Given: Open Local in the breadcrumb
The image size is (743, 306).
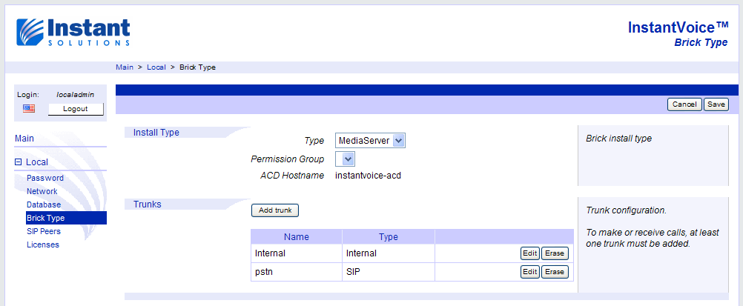Looking at the screenshot, I should click(156, 67).
